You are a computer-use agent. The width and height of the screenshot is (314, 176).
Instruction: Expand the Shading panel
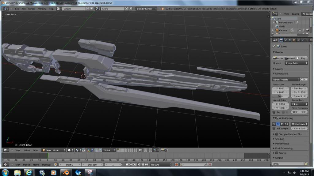click(279, 139)
